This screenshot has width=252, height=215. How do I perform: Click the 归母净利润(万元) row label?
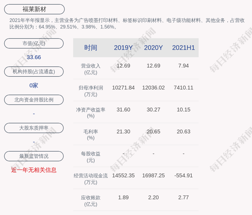pos(91,91)
